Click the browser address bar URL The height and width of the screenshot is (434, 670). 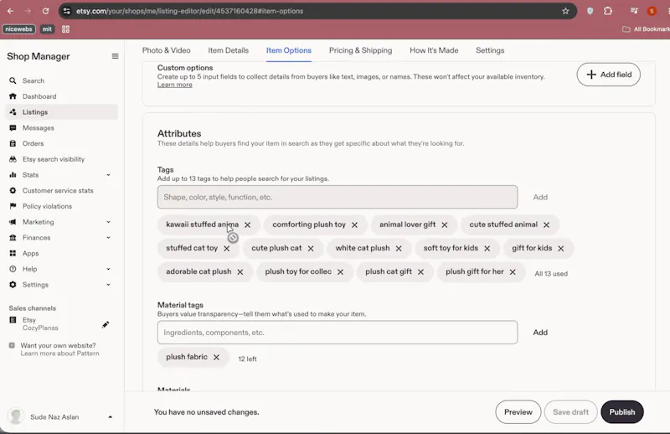190,11
